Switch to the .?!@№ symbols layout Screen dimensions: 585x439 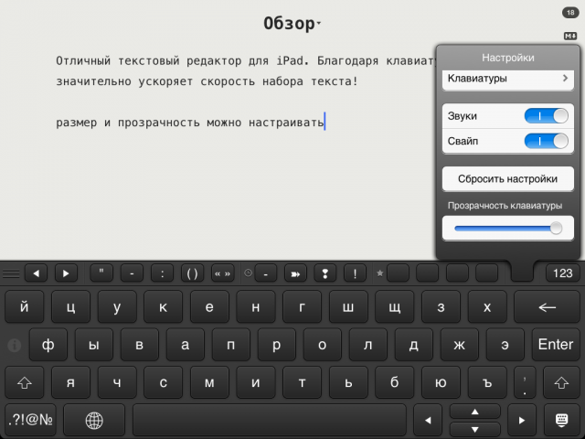pos(30,420)
